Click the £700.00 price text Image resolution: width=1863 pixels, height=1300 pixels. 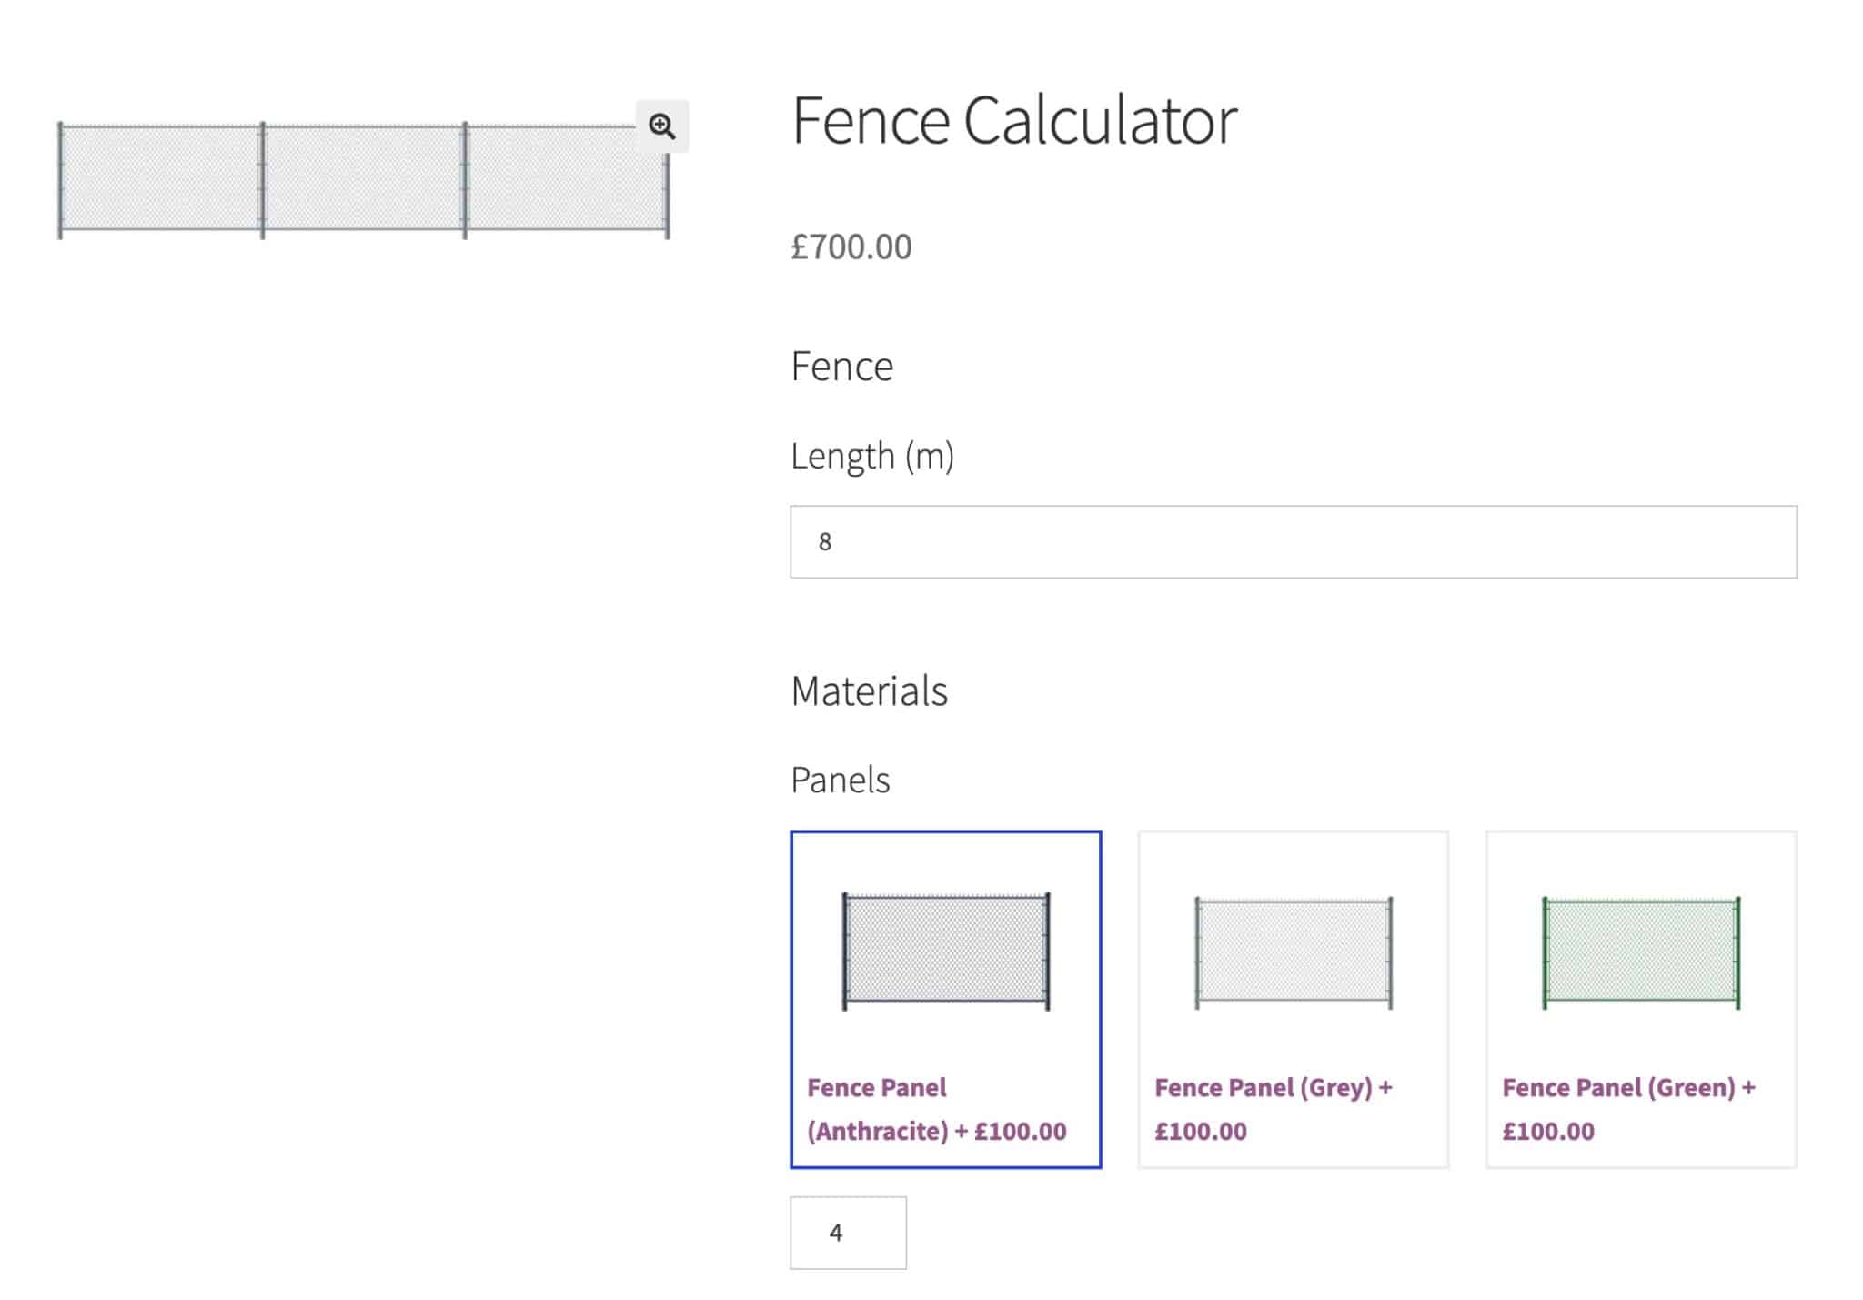(x=851, y=246)
